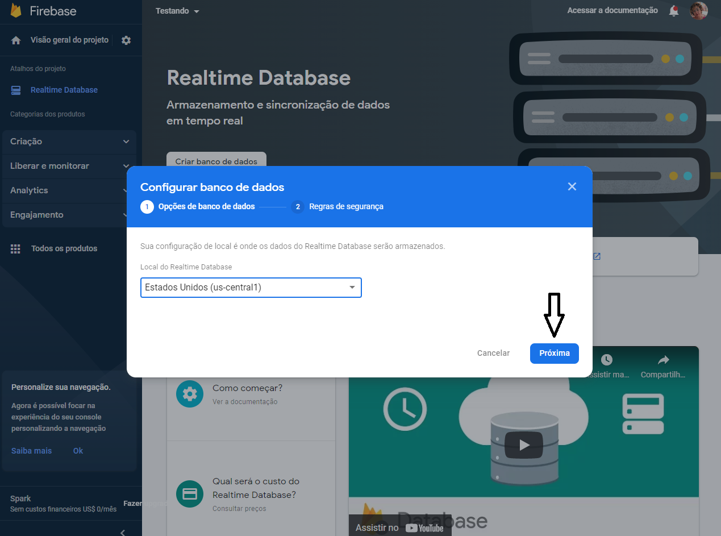Open the Testando project dropdown
The width and height of the screenshot is (721, 536).
coord(177,11)
